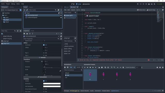This screenshot has height=93, width=165.
Task: Click the instantiate child scene link icon
Action: [x=27, y=10]
